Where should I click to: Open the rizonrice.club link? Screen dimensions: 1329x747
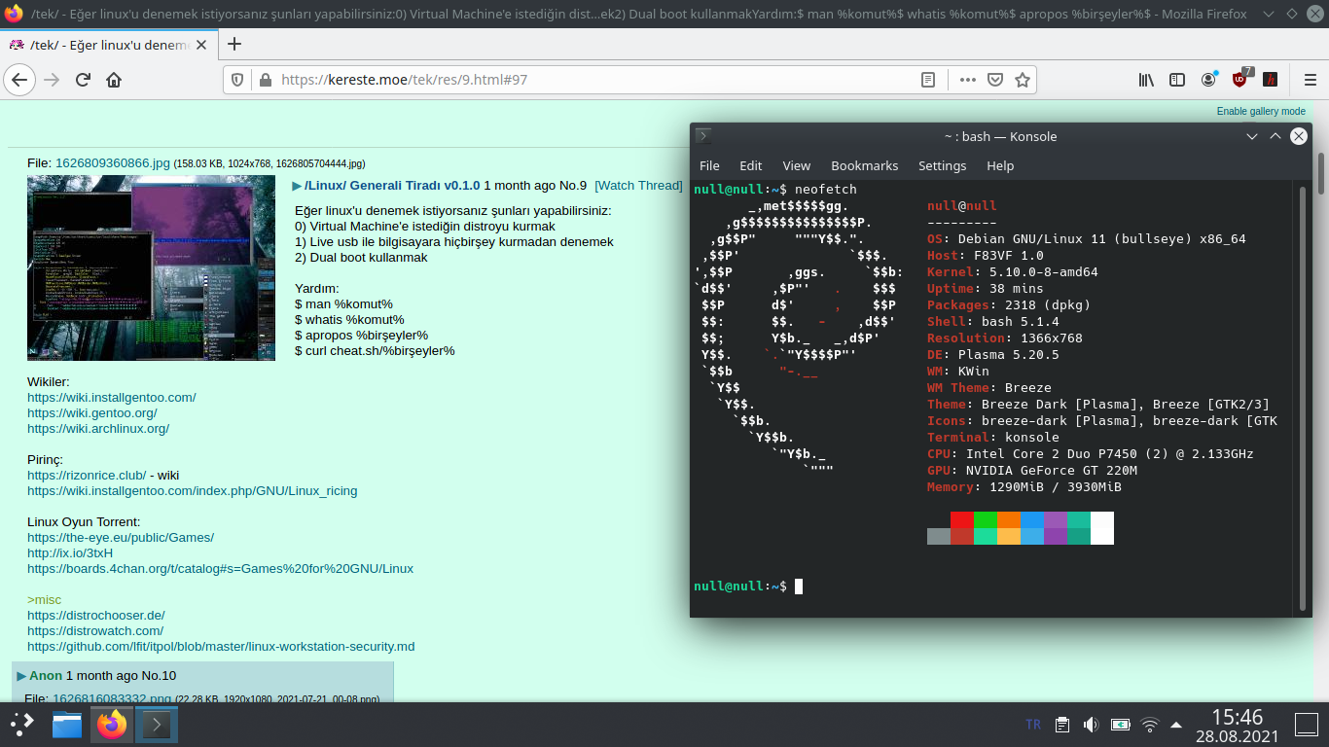pyautogui.click(x=87, y=475)
